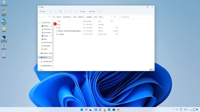Click ENG language indicator in tray
Screen dimensions: 200x112
[181, 110]
